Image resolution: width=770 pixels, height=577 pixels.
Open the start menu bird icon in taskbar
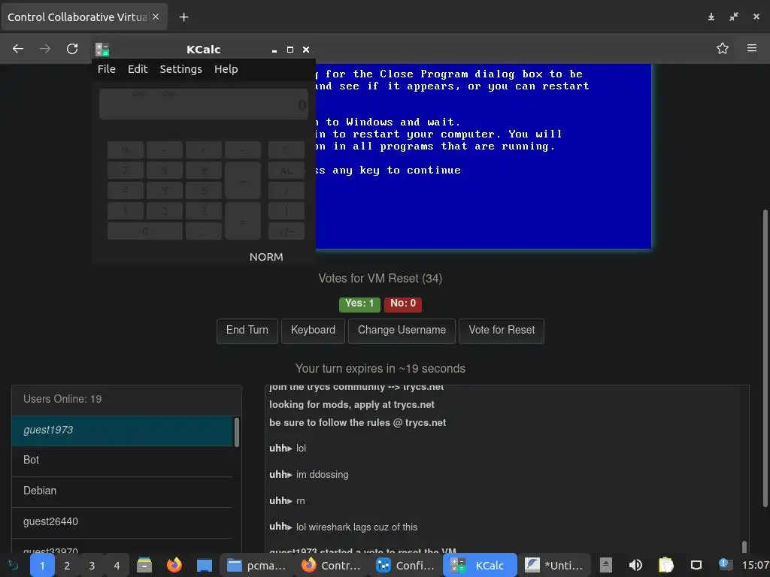click(14, 565)
